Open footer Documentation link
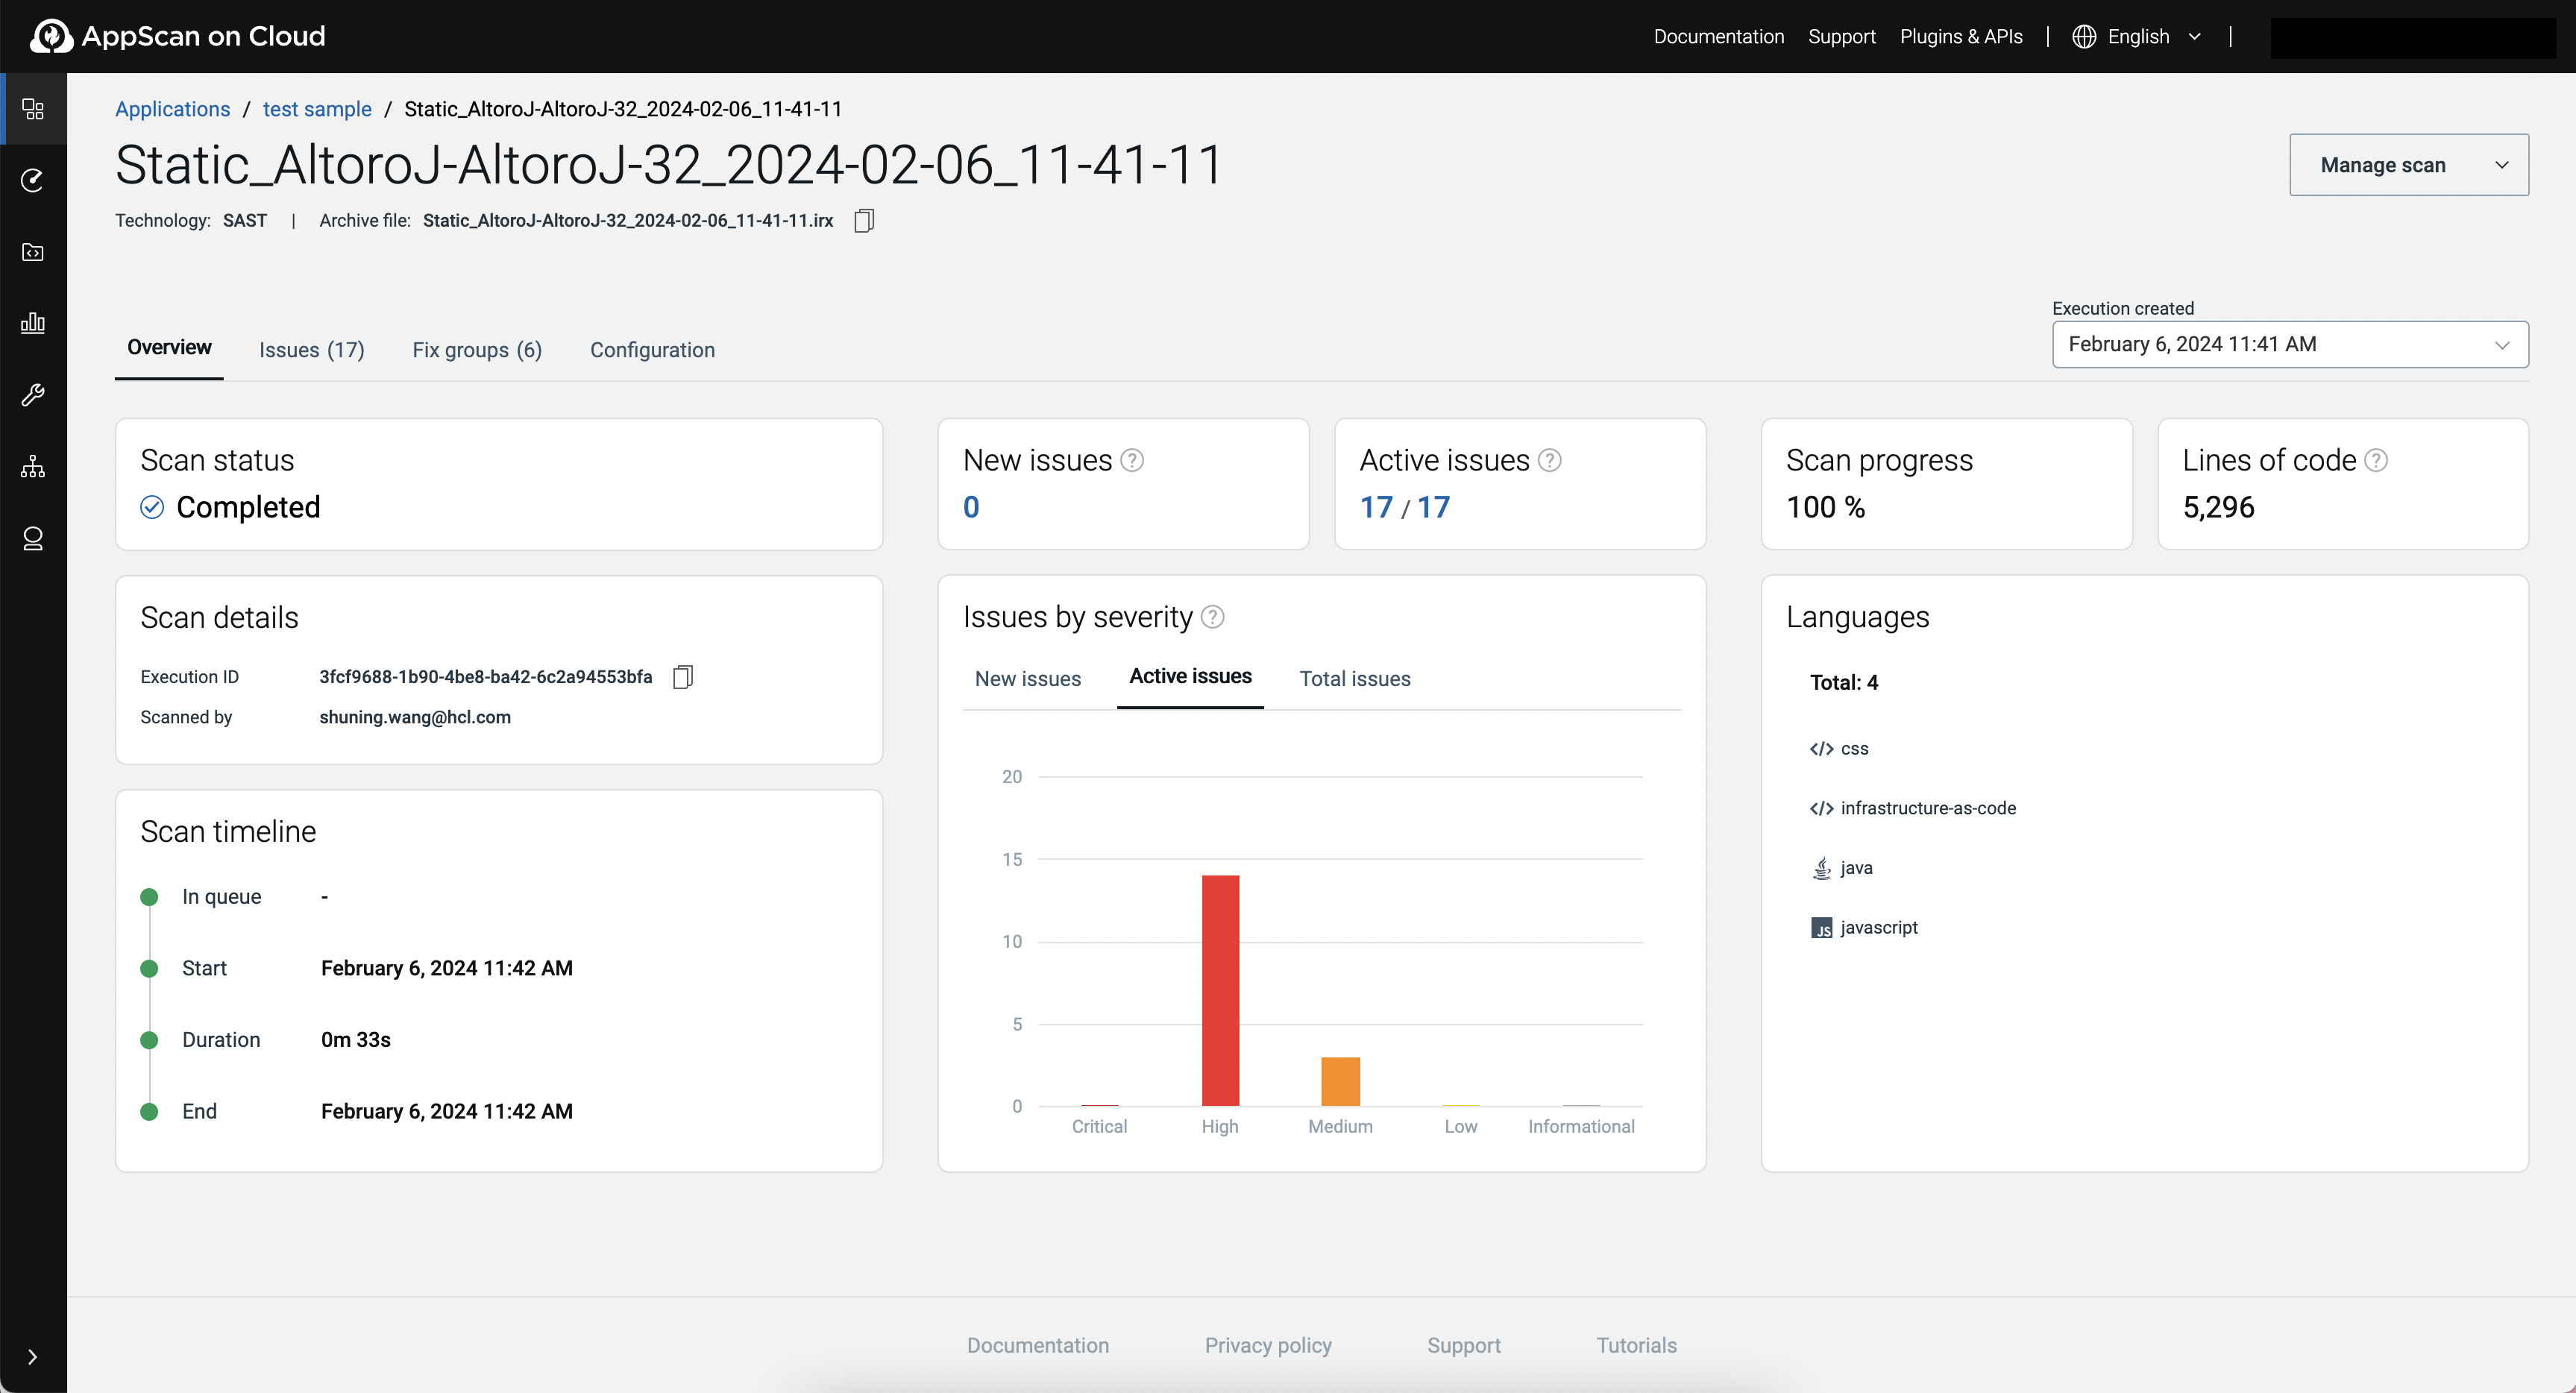 [x=1037, y=1345]
